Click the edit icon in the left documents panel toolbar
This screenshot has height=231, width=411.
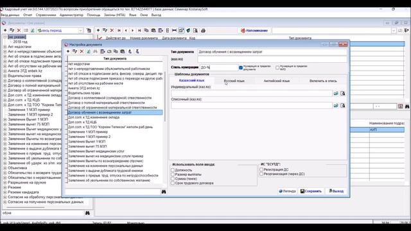[x=12, y=30]
